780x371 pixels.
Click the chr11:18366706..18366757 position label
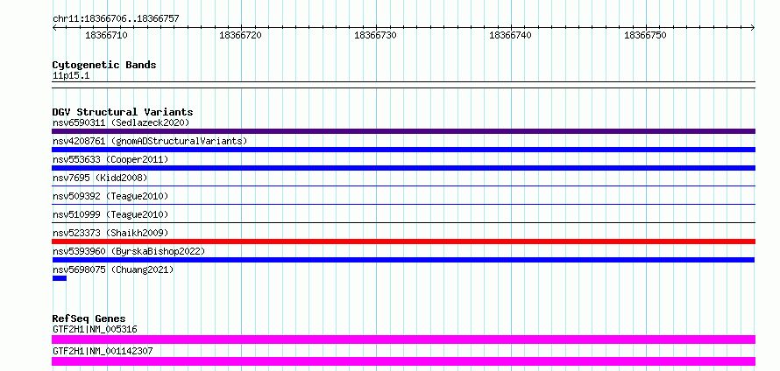pos(116,19)
